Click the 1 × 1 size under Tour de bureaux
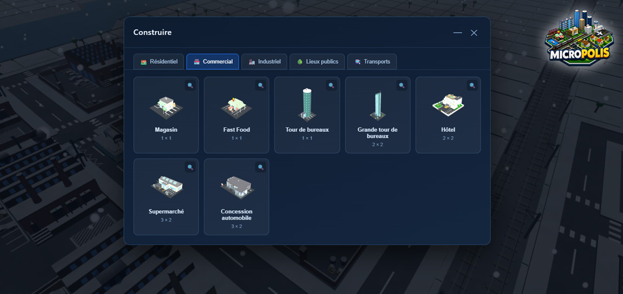623x294 pixels. pos(307,138)
